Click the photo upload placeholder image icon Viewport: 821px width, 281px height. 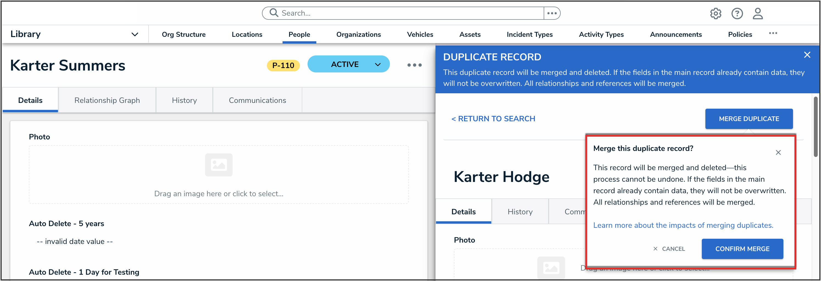(219, 165)
